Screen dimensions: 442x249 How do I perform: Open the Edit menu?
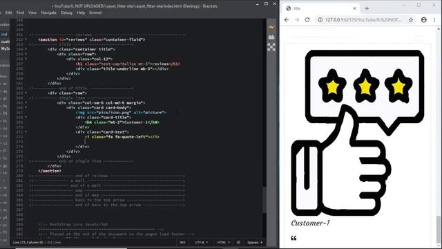[9, 12]
